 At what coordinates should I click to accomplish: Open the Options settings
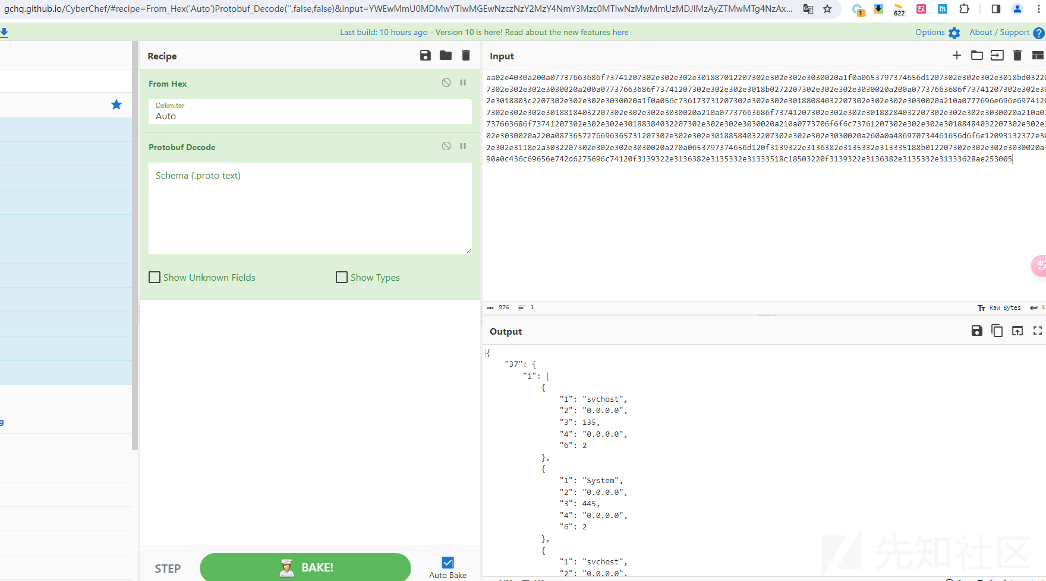click(937, 33)
